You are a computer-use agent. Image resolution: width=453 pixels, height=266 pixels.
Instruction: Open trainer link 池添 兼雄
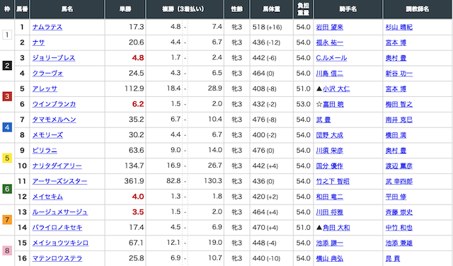pos(398,243)
